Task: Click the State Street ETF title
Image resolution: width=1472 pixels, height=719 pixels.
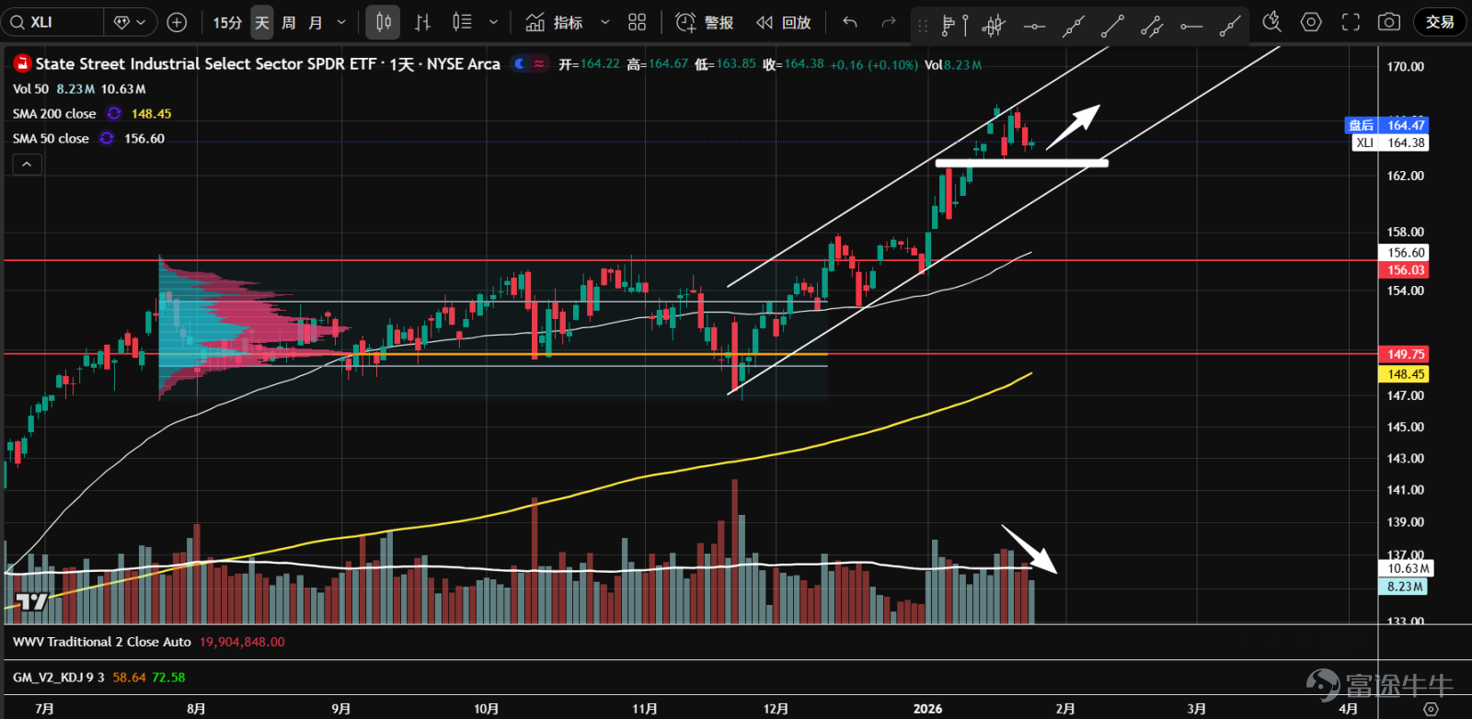Action: coord(268,63)
